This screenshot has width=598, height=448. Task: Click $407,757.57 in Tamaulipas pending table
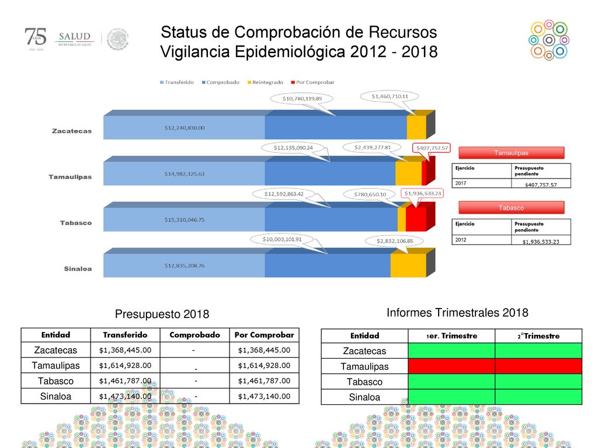pos(541,185)
